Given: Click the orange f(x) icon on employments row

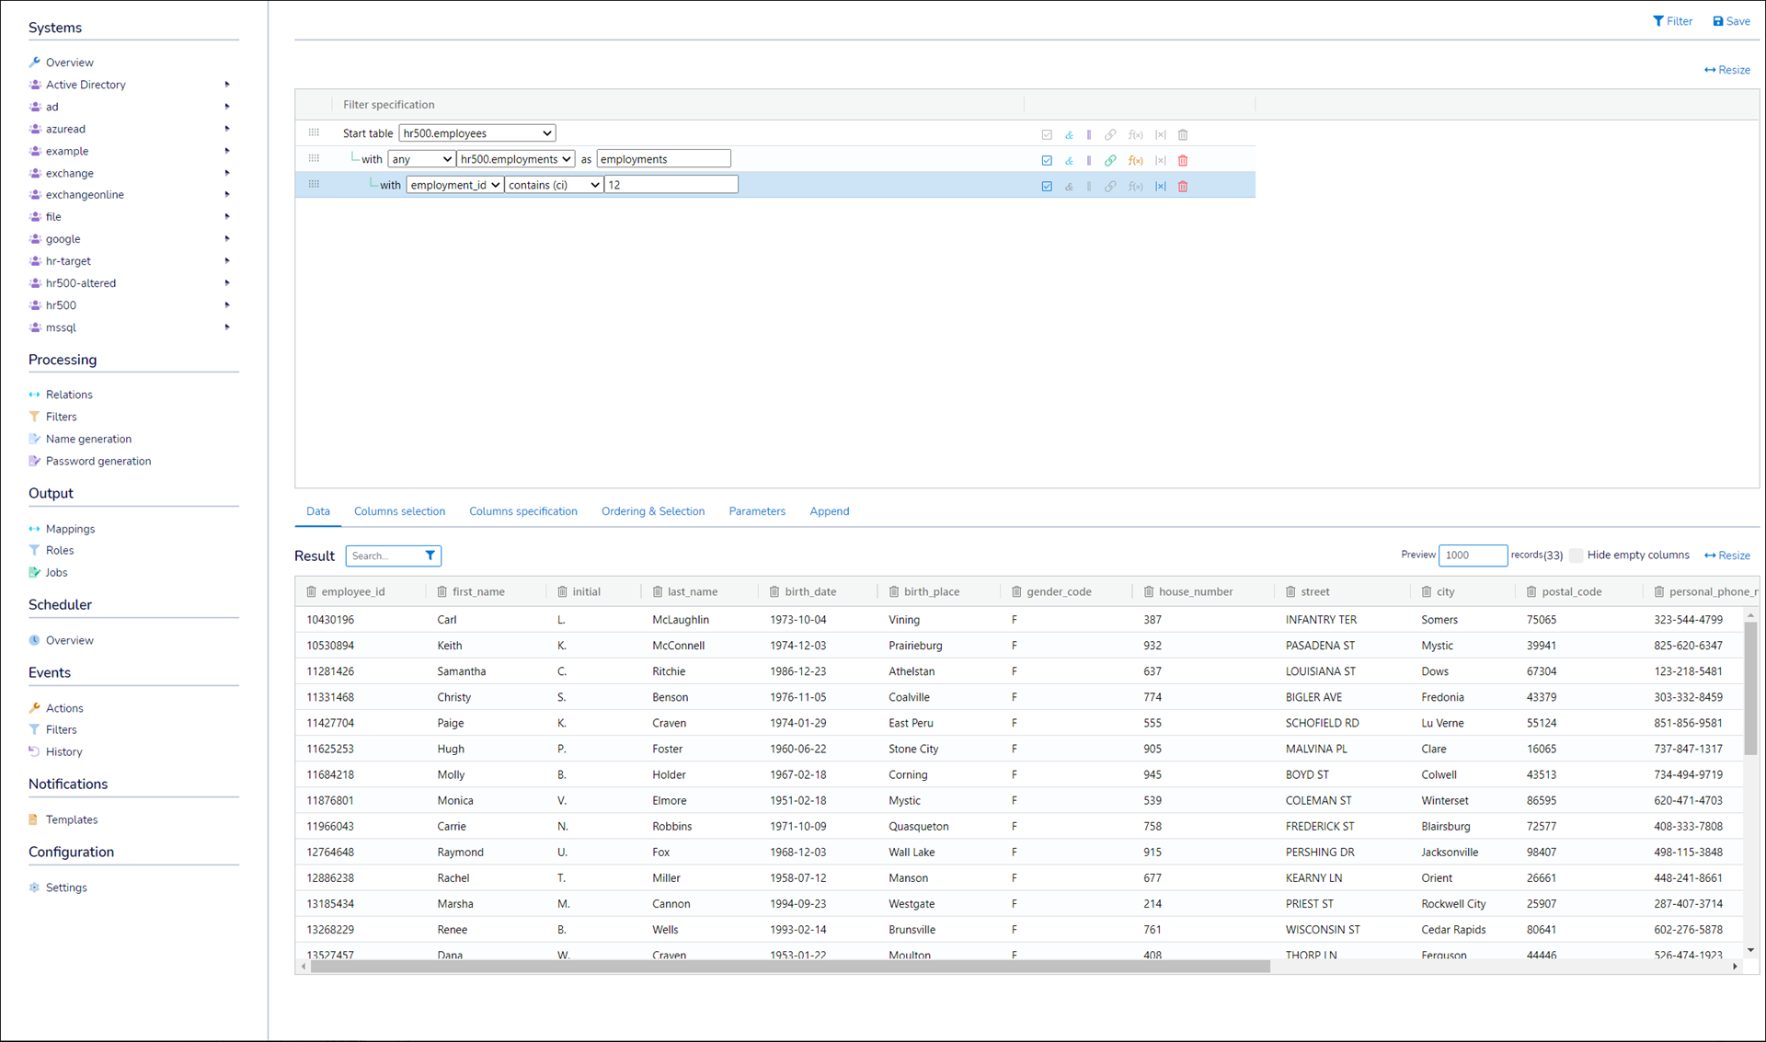Looking at the screenshot, I should 1135,160.
